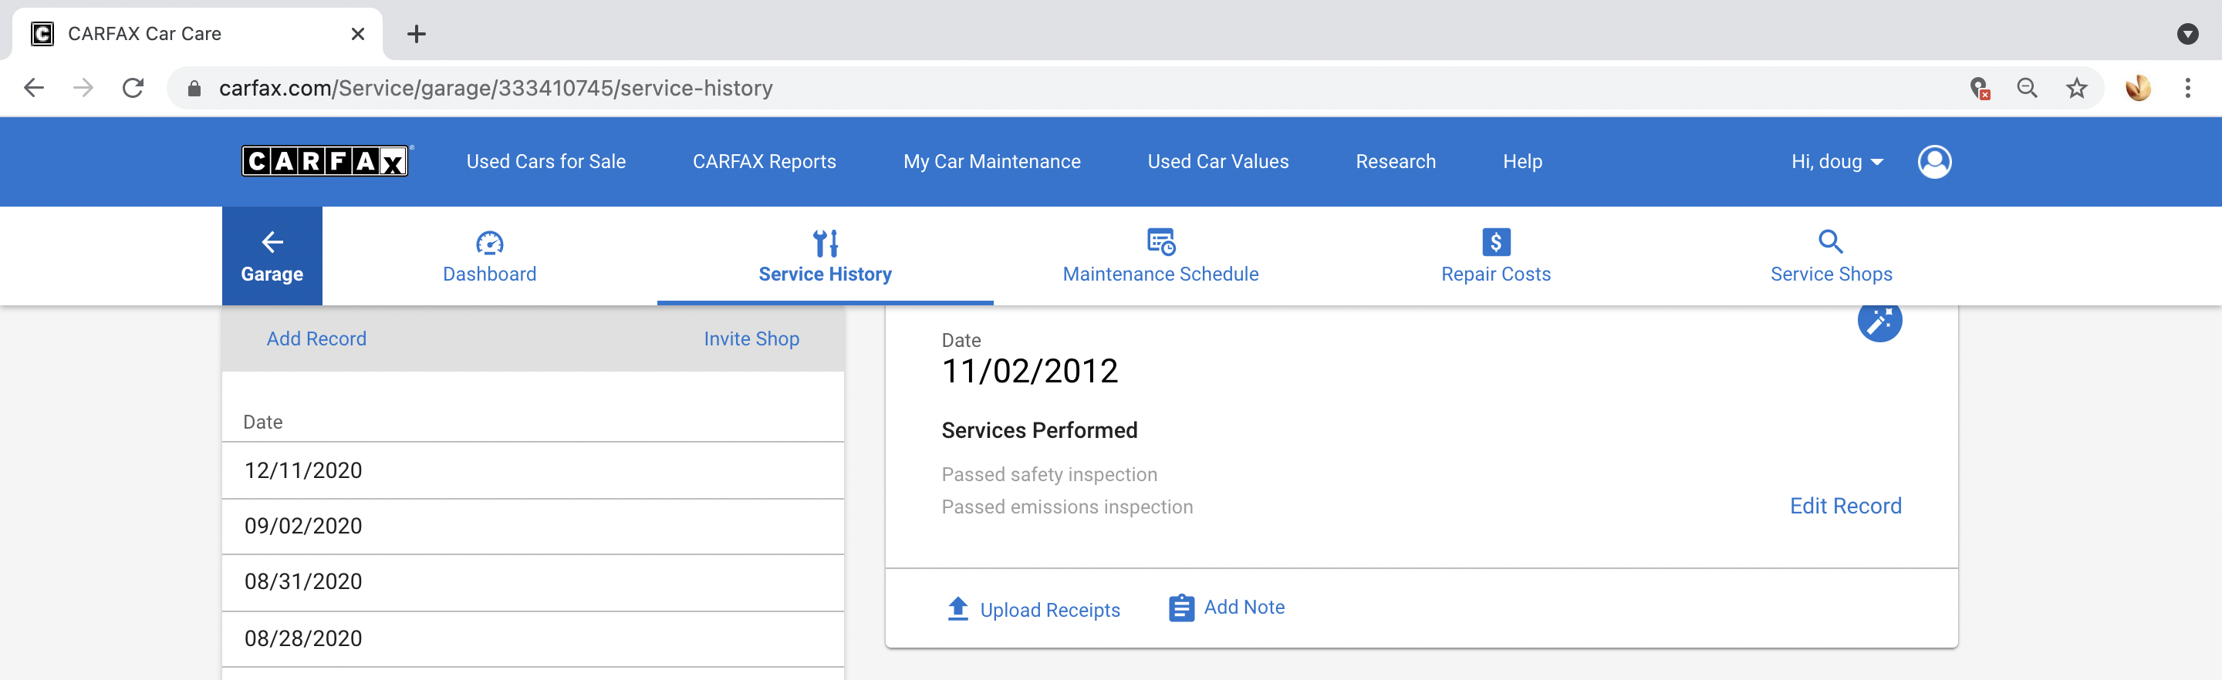Open Used Cars for Sale menu
Image resolution: width=2222 pixels, height=680 pixels.
pyautogui.click(x=546, y=162)
